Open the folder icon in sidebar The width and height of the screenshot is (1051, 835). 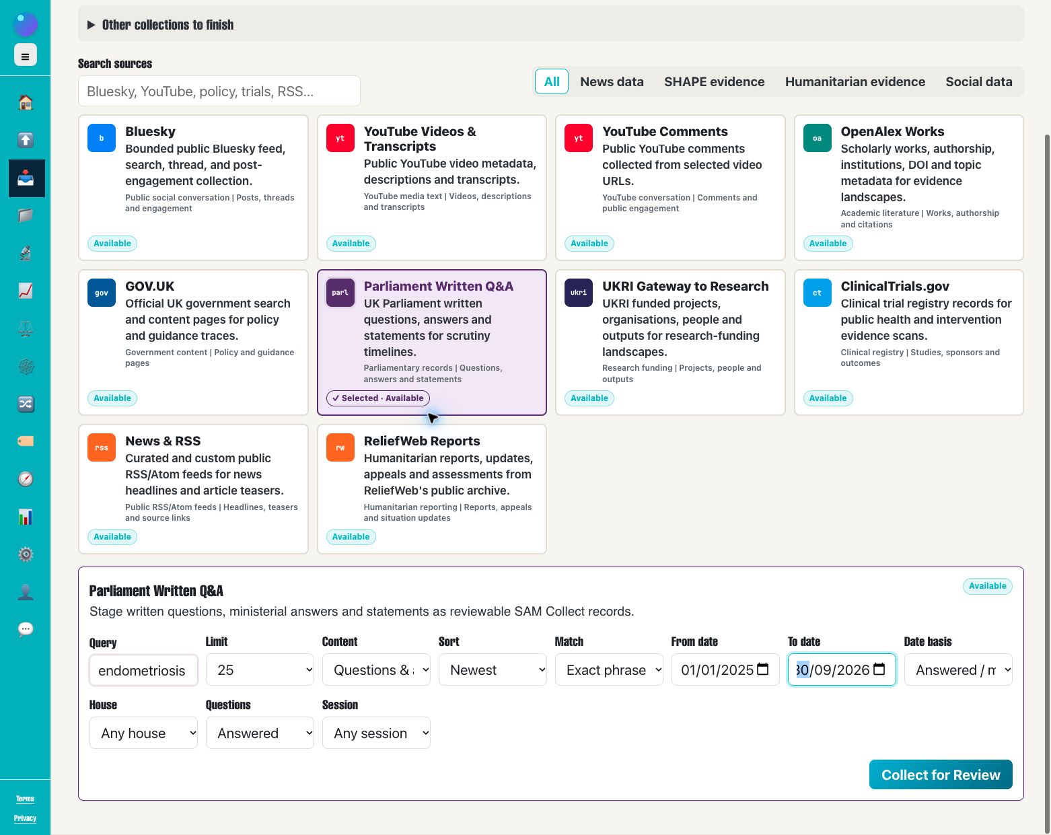click(x=26, y=215)
